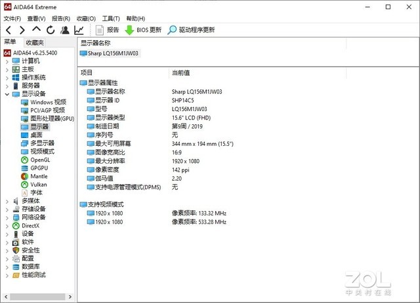Collapse the 显示设备 tree node

(x=7, y=94)
